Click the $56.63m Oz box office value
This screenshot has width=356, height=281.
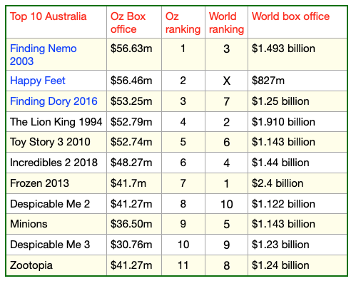point(131,48)
